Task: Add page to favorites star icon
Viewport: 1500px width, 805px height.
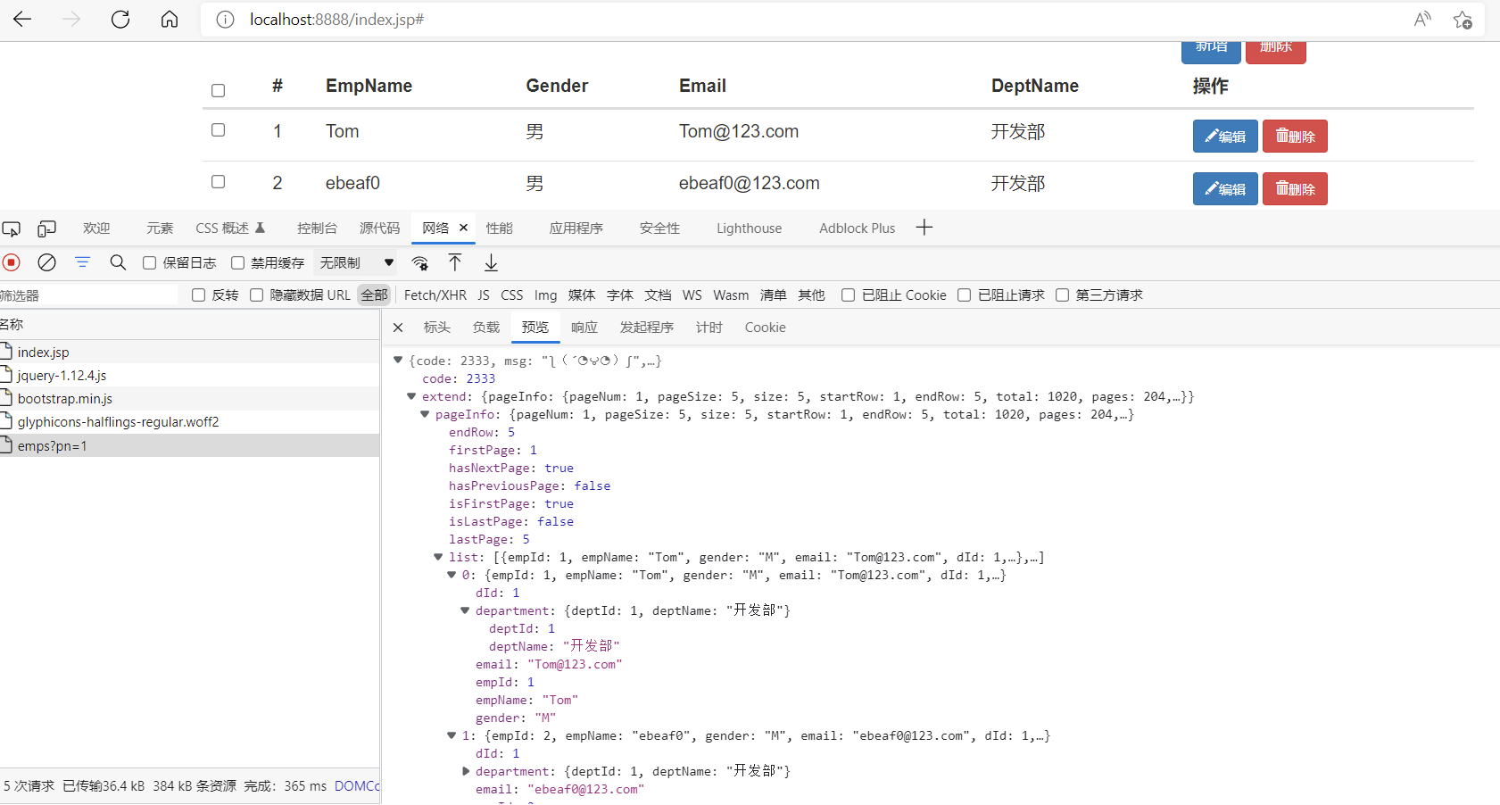Action: (x=1463, y=20)
